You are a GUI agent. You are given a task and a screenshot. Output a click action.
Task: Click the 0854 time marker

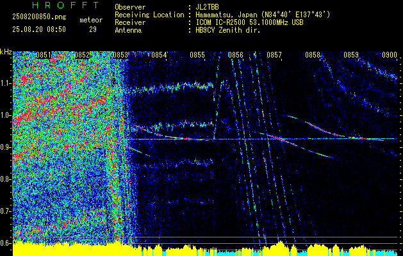pos(159,54)
